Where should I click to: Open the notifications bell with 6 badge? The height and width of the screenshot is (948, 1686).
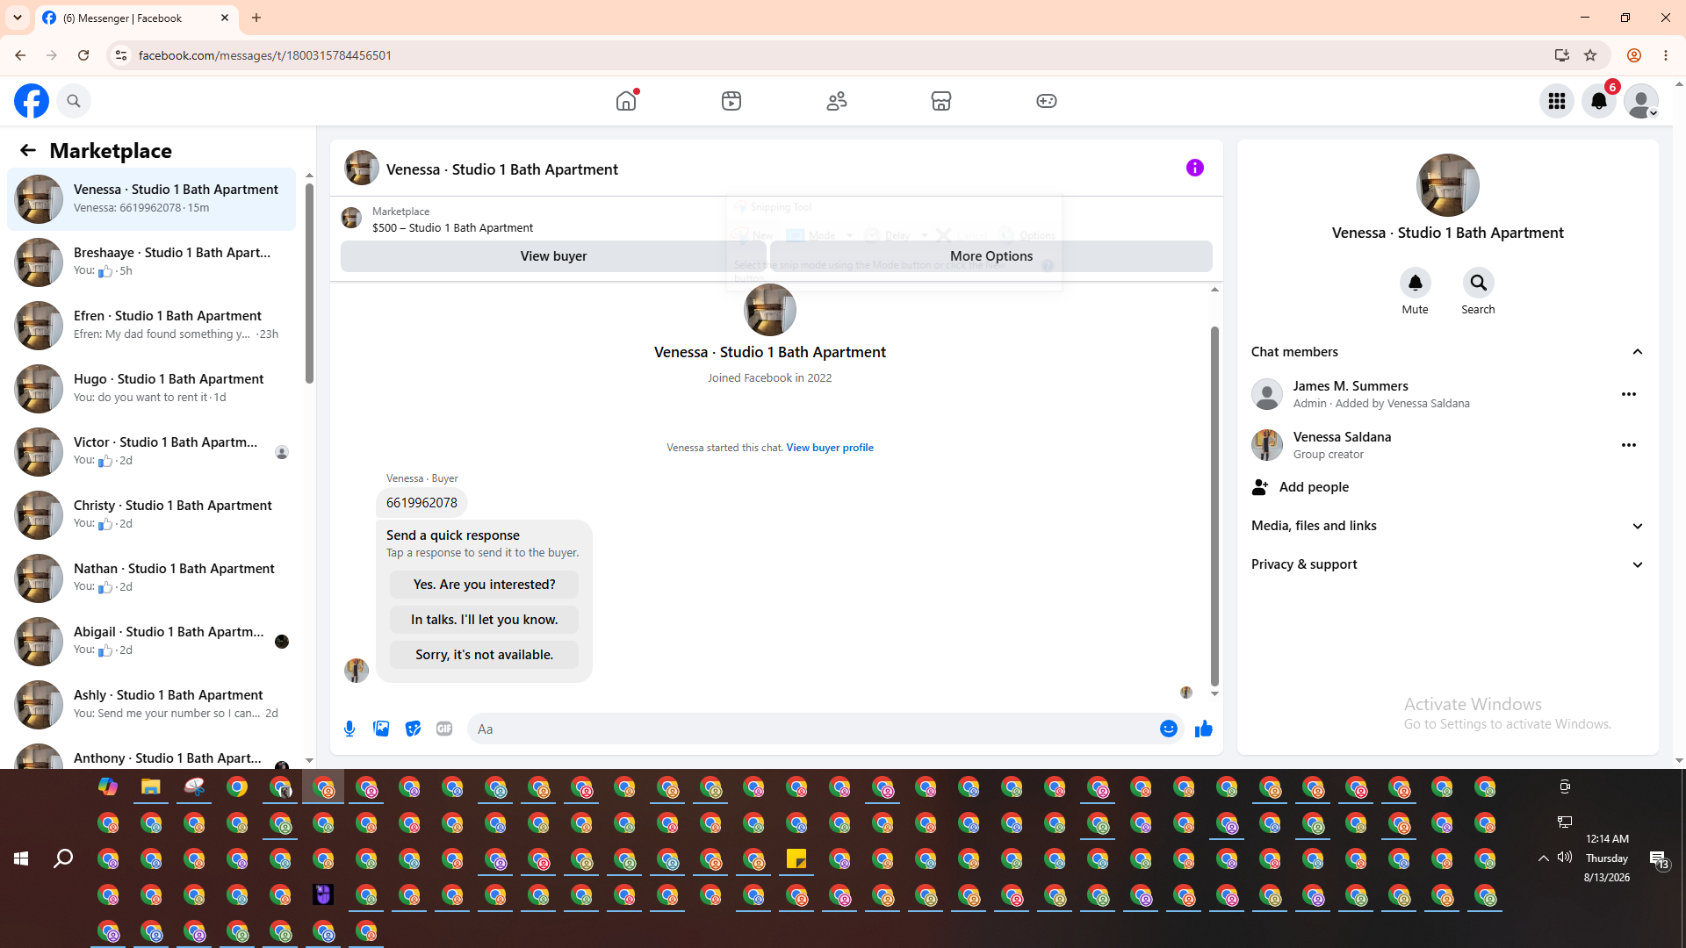point(1599,101)
